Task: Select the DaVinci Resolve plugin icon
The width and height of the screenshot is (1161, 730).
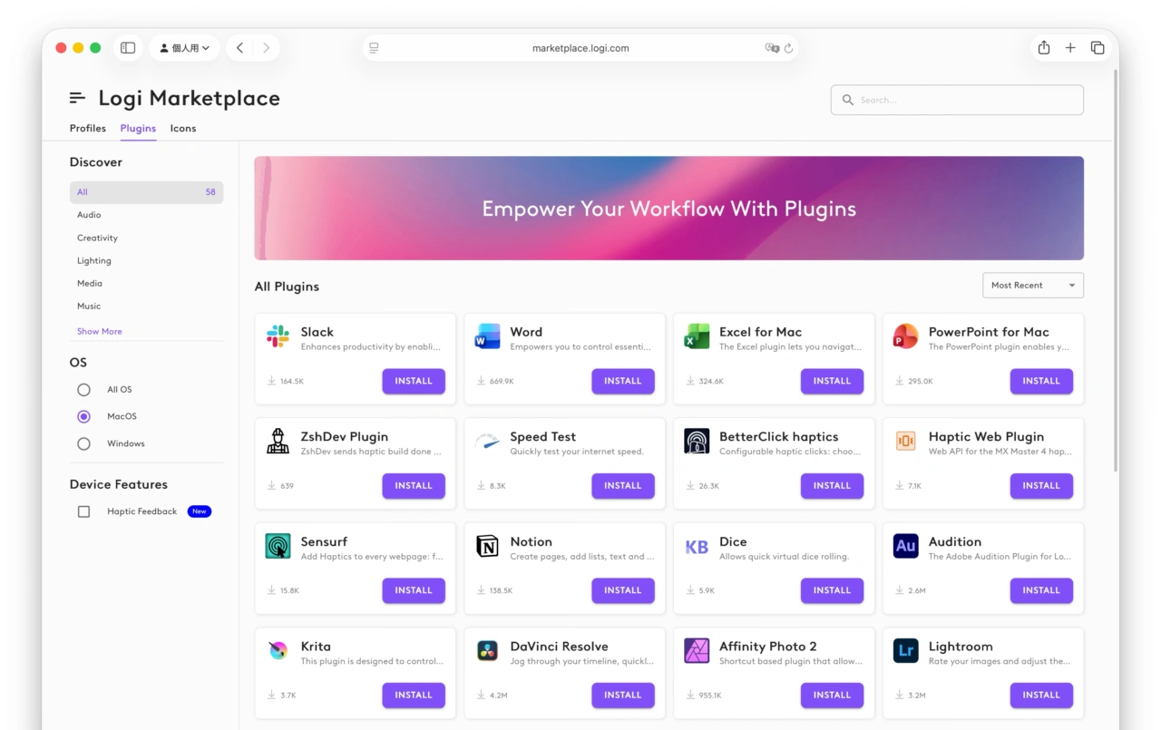Action: point(487,652)
